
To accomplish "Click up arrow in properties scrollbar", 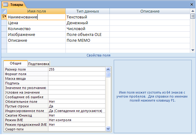I will [x=108, y=69].
